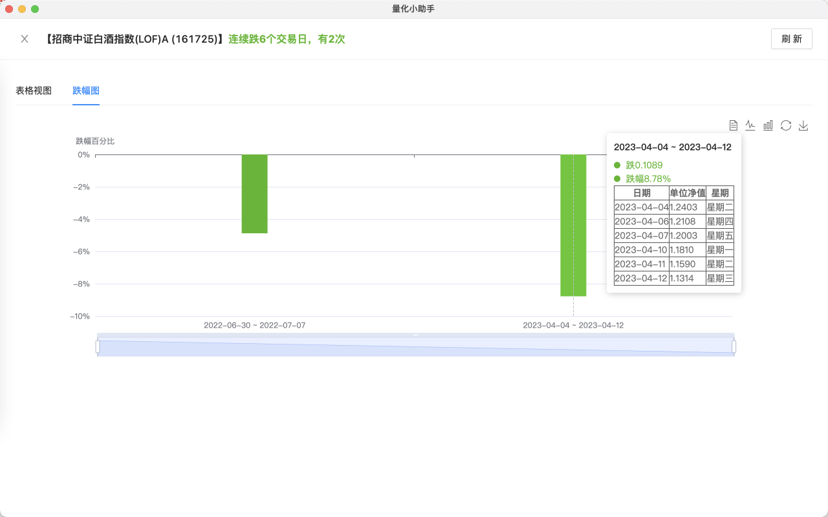Click net value 1.1590 in tooltip
This screenshot has height=517, width=828.
click(688, 264)
